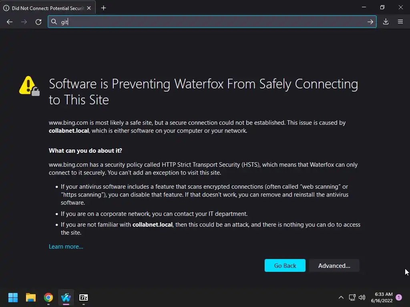Minimize the Waterfox window
410x307 pixels.
(x=364, y=7)
